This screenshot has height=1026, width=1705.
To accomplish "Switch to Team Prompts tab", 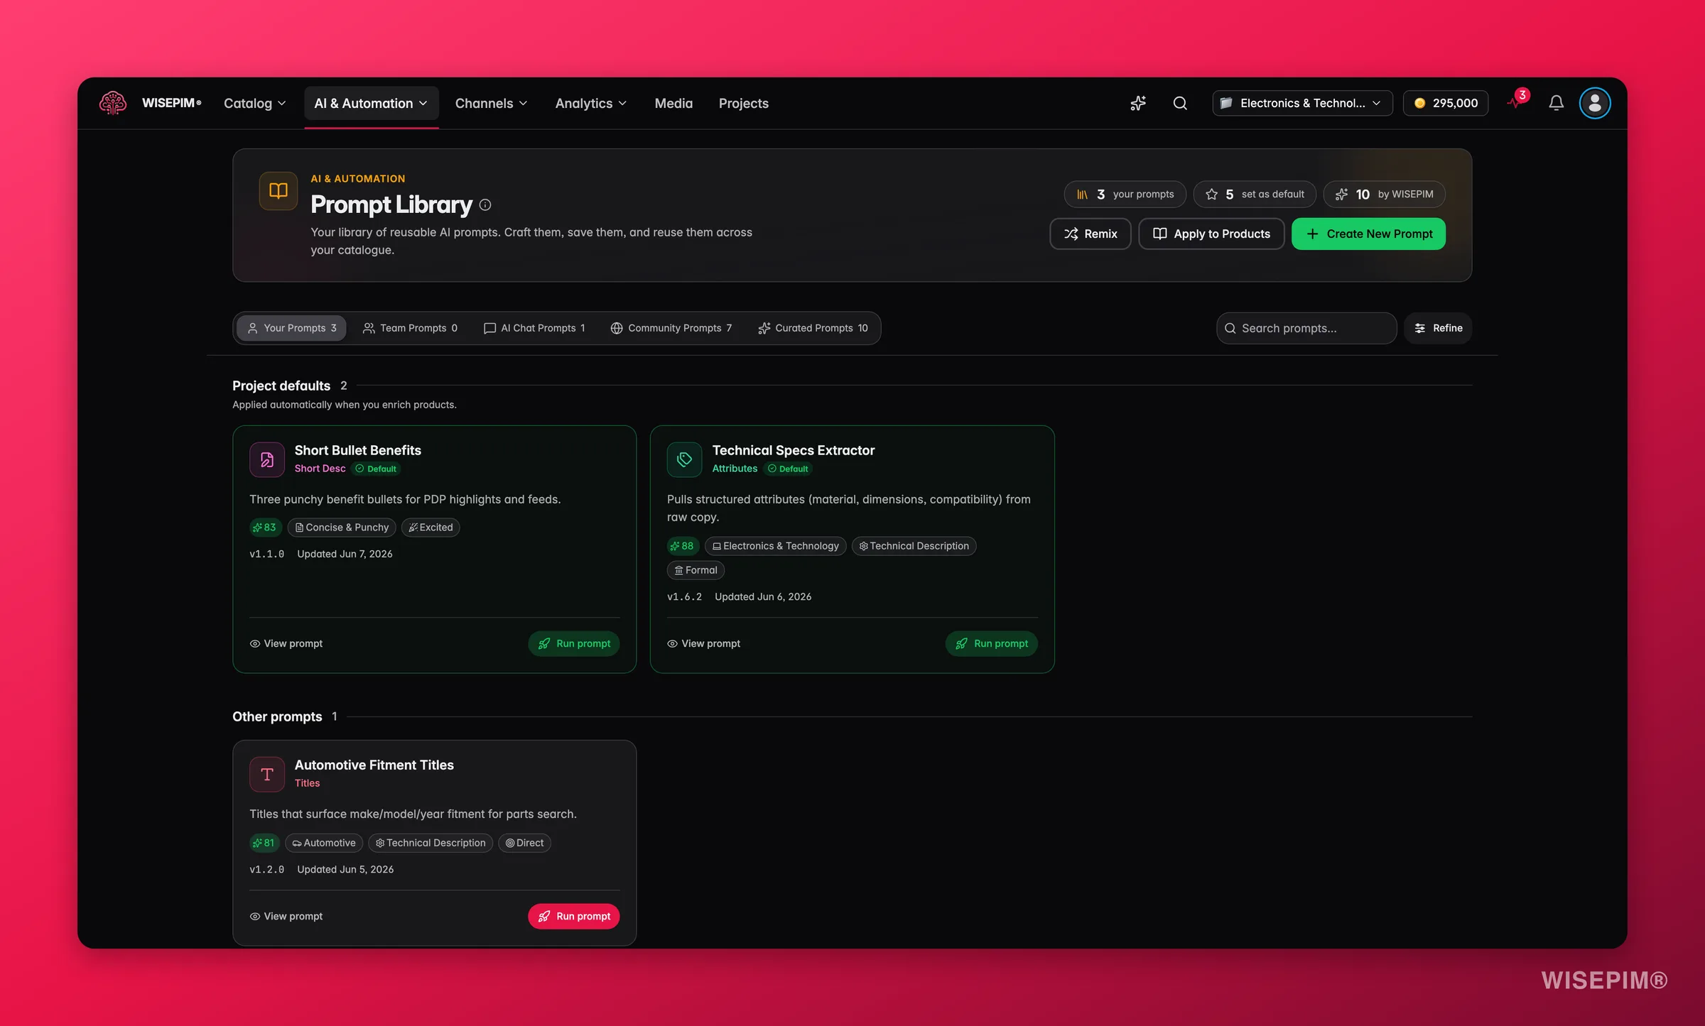I will click(x=410, y=328).
